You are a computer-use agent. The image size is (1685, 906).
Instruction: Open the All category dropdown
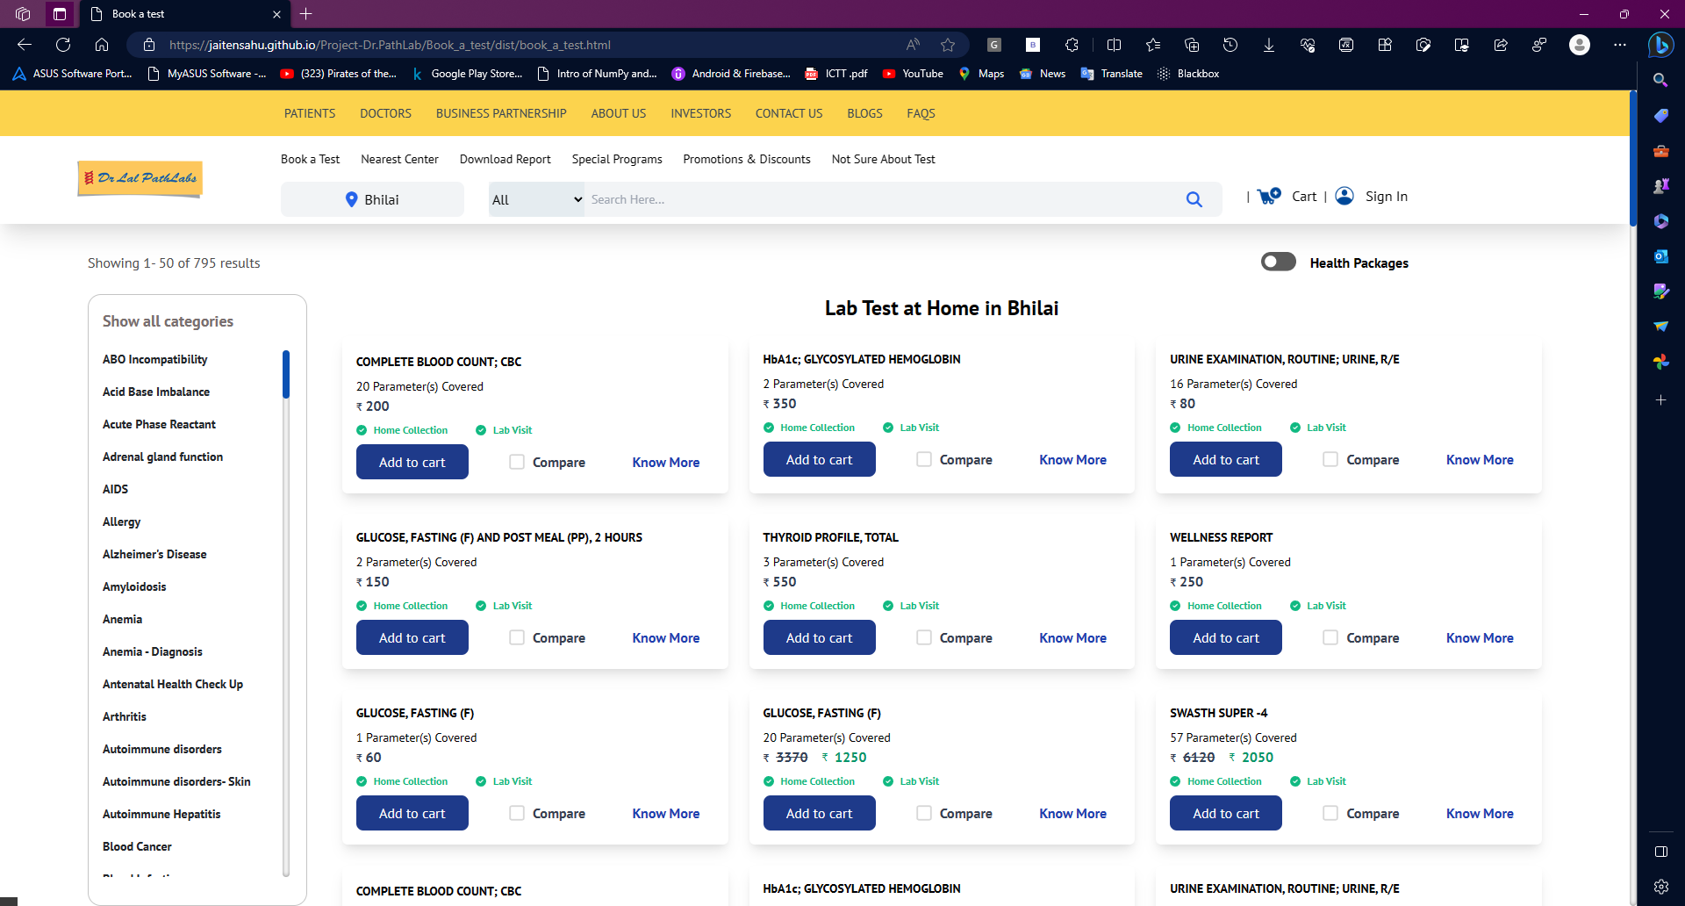(x=535, y=199)
